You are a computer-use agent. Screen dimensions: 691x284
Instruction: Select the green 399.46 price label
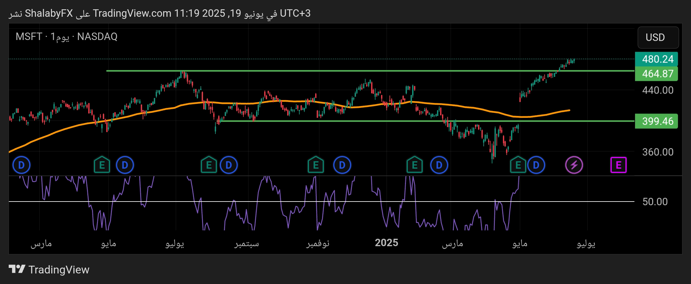point(656,121)
